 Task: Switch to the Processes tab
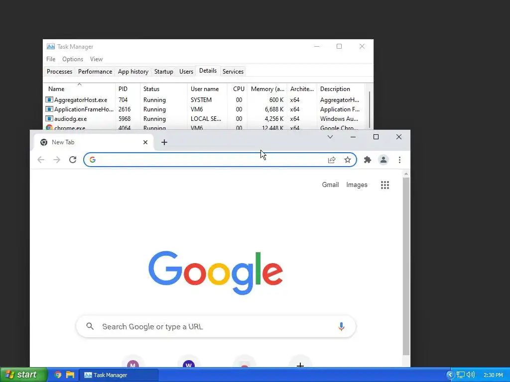(60, 72)
